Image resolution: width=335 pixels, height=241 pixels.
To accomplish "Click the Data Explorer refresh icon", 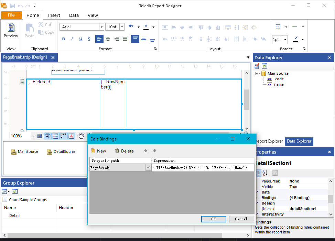I will pos(264,66).
